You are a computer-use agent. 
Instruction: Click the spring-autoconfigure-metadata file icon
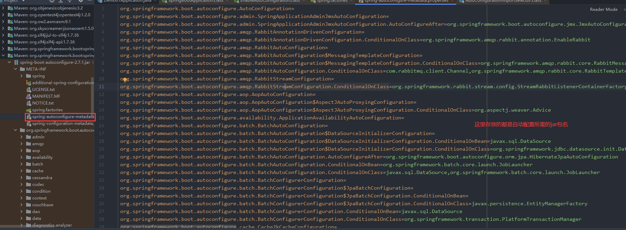(29, 117)
